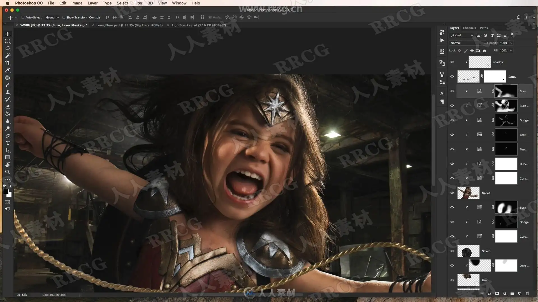The width and height of the screenshot is (538, 302).
Task: Activate the Zoom tool
Action: (8, 172)
